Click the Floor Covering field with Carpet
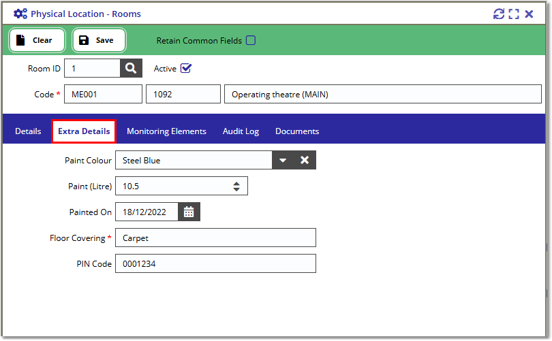 [x=215, y=238]
